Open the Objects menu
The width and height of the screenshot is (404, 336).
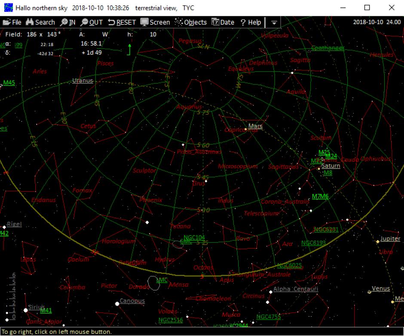coord(191,22)
